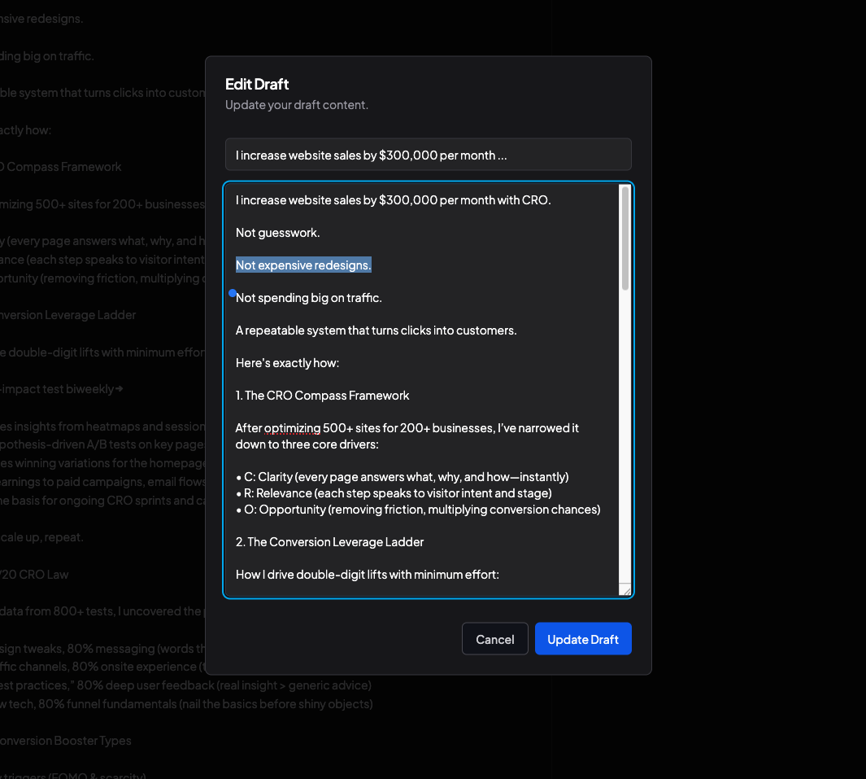Click the 'O: Opportunity' bullet line
The image size is (866, 779).
click(x=418, y=510)
